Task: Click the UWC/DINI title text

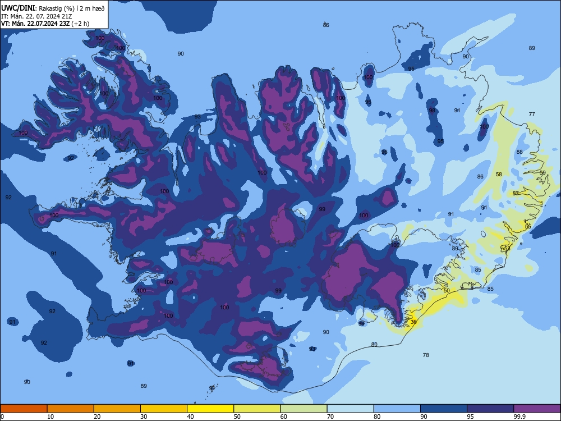Action: 18,8
